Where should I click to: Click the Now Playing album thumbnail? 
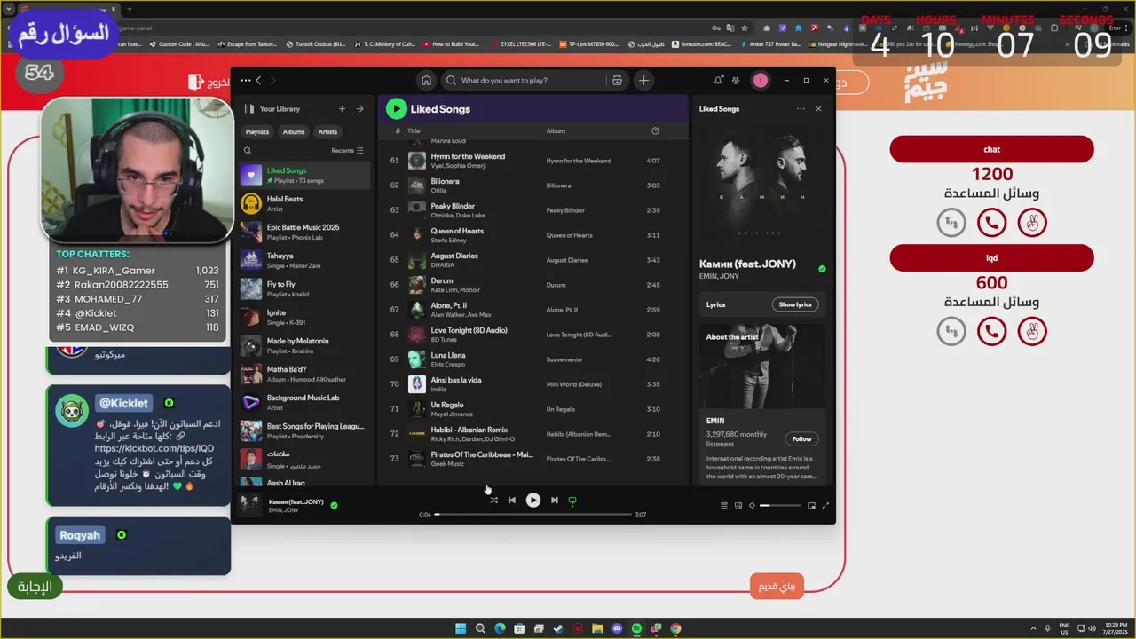(x=250, y=505)
